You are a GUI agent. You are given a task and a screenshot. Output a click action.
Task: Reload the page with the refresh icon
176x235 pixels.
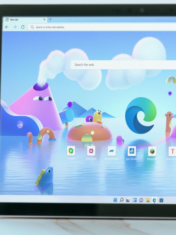point(23,27)
